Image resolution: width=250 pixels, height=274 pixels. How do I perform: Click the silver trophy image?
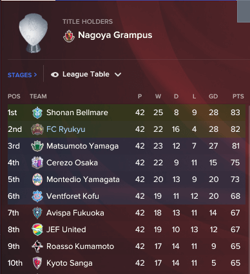34,33
